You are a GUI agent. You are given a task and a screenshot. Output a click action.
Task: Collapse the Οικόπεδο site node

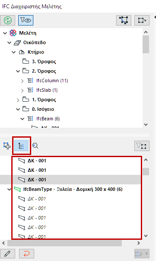point(10,43)
